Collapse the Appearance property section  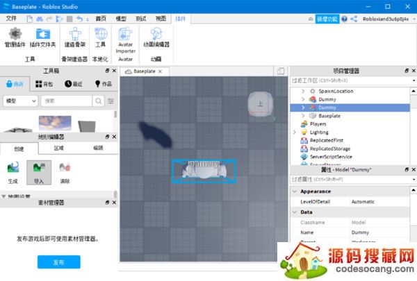295,191
